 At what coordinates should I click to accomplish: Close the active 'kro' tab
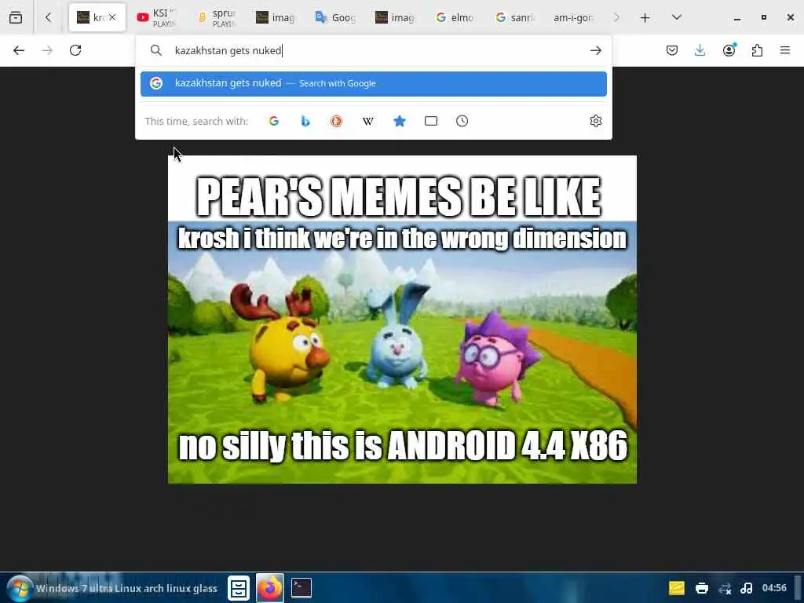tap(112, 17)
